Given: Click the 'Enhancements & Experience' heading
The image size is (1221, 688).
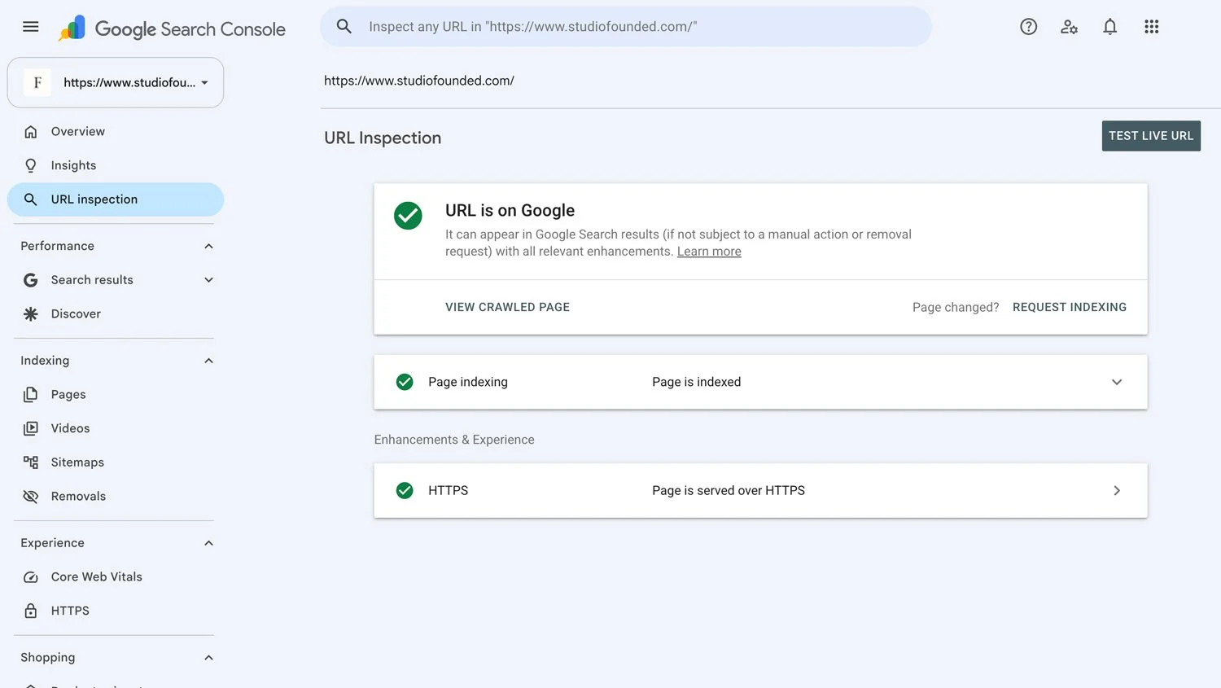Looking at the screenshot, I should [x=454, y=440].
